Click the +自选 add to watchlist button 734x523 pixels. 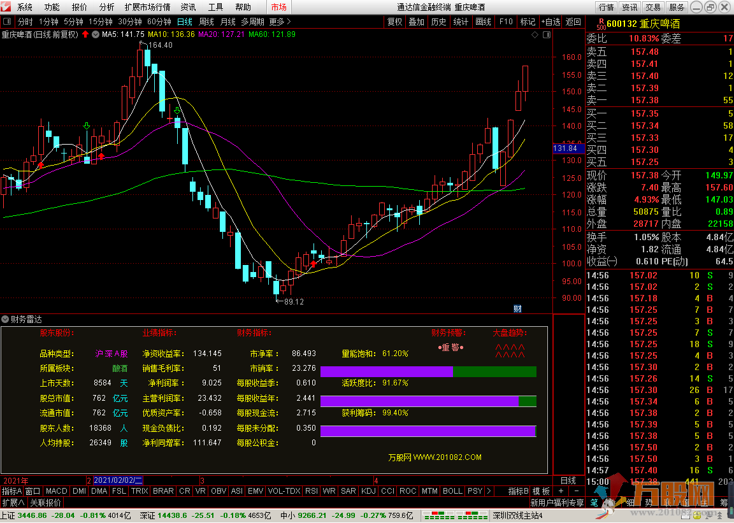(x=550, y=22)
